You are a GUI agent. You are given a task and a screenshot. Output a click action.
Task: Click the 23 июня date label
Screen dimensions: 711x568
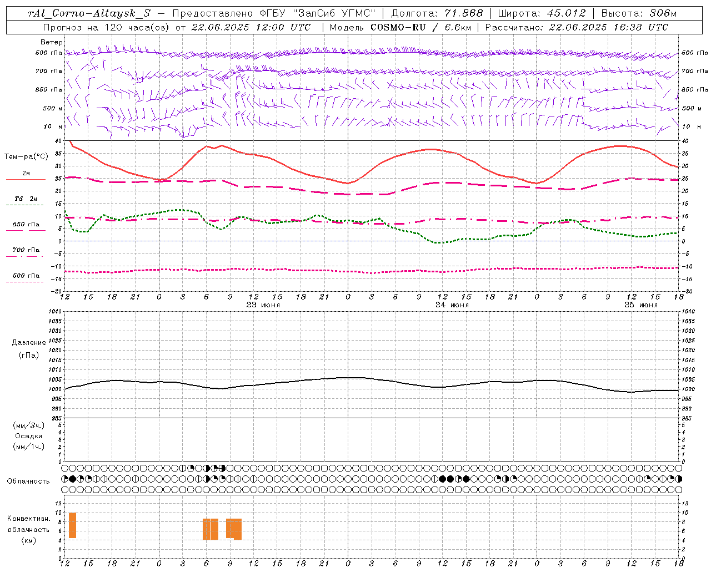263,305
